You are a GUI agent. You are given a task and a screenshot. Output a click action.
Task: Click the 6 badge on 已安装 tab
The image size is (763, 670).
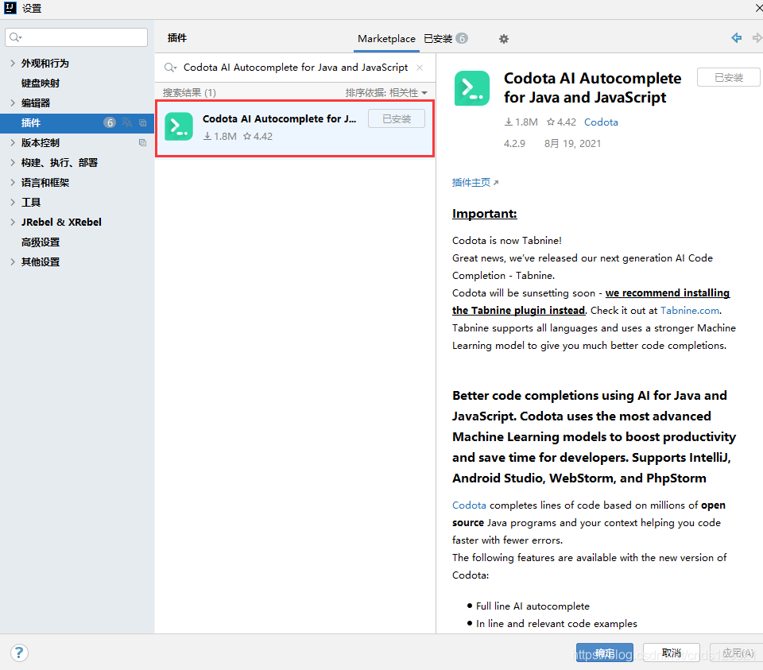(x=462, y=38)
